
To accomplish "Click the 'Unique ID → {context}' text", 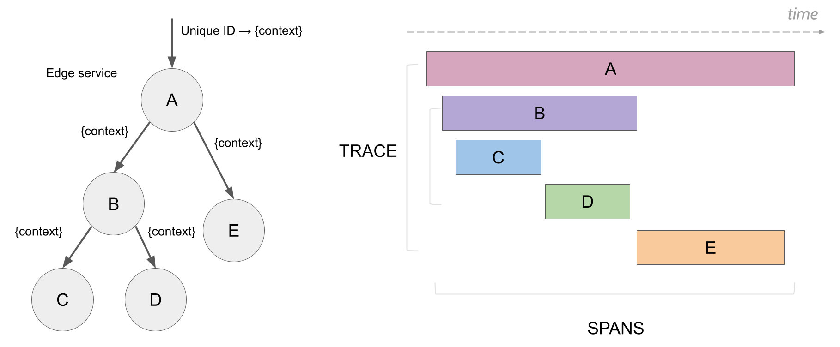I will pos(241,30).
